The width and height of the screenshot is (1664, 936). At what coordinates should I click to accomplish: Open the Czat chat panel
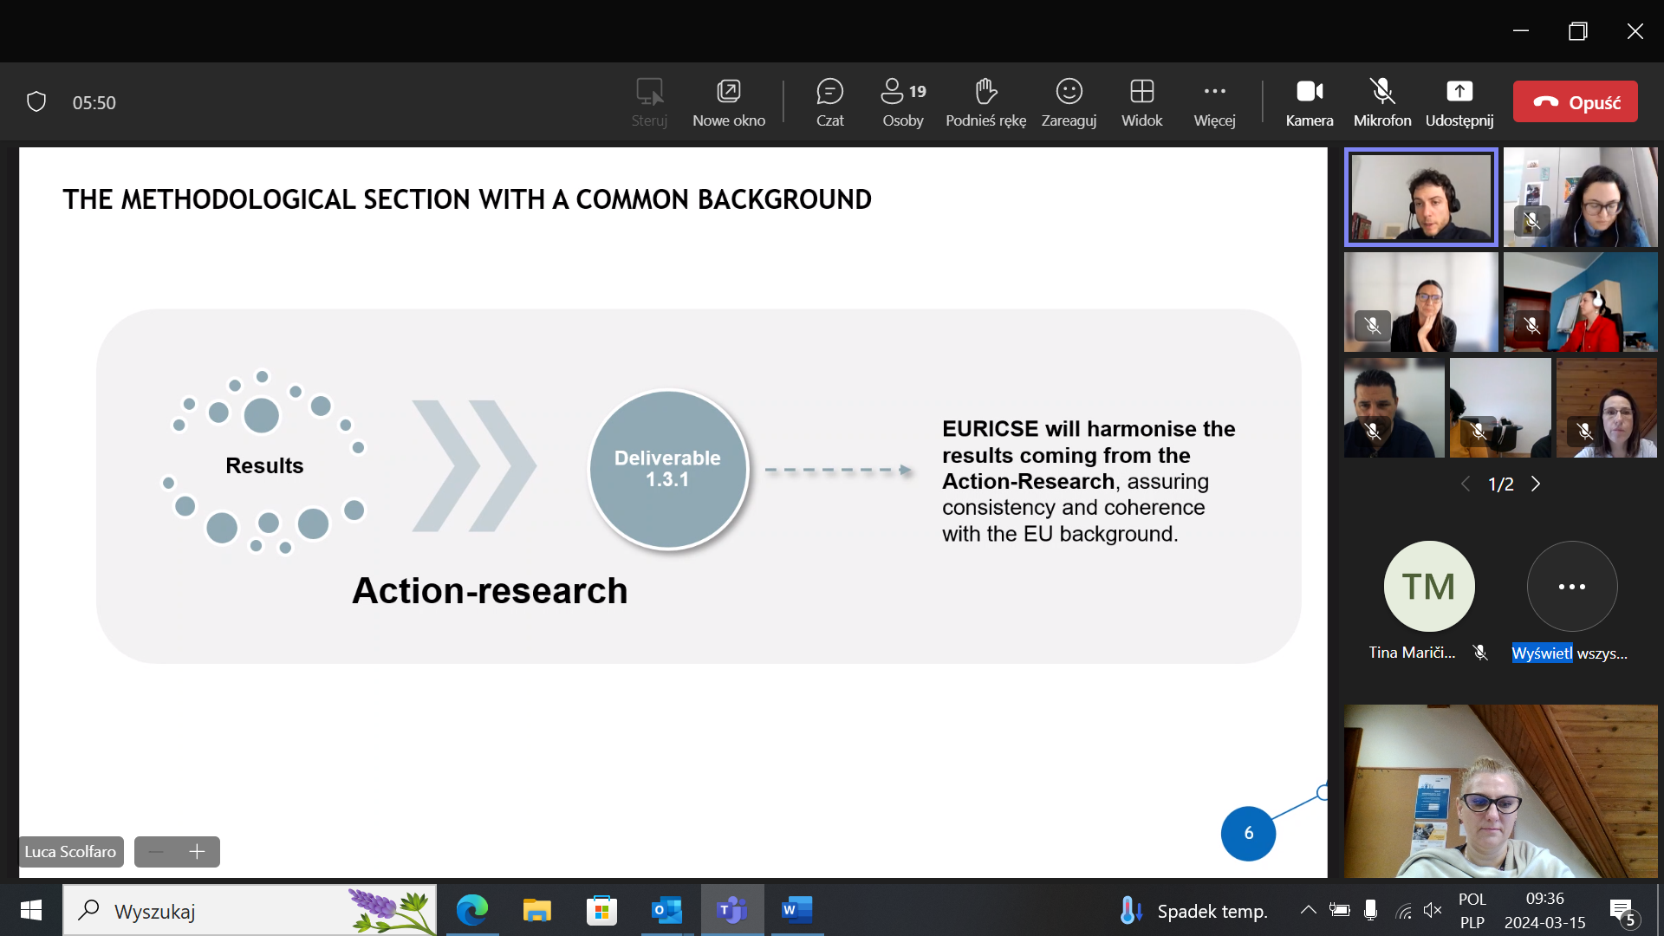(829, 101)
